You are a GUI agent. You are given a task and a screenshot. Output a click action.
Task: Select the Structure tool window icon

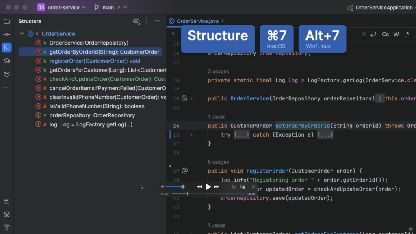tap(6, 48)
